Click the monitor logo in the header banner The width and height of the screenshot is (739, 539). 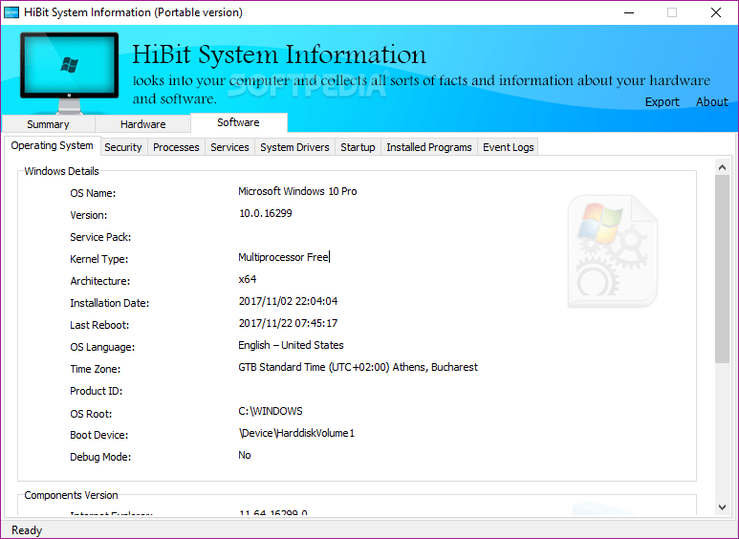(x=69, y=73)
